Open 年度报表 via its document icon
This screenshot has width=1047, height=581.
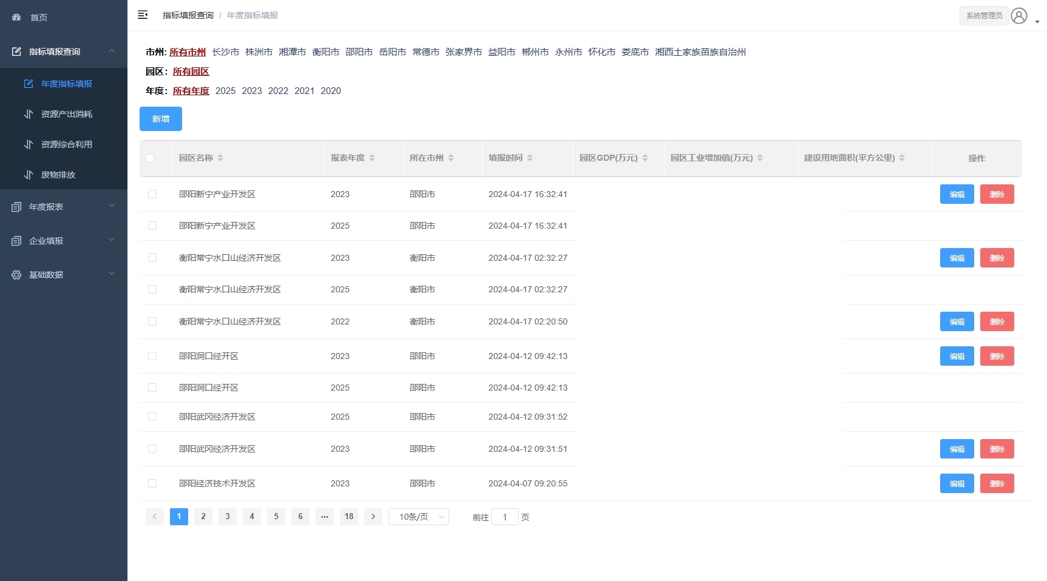[x=16, y=207]
